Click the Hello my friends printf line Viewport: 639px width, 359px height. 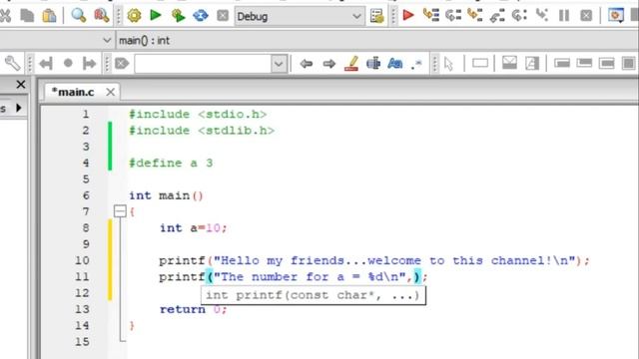tap(374, 260)
